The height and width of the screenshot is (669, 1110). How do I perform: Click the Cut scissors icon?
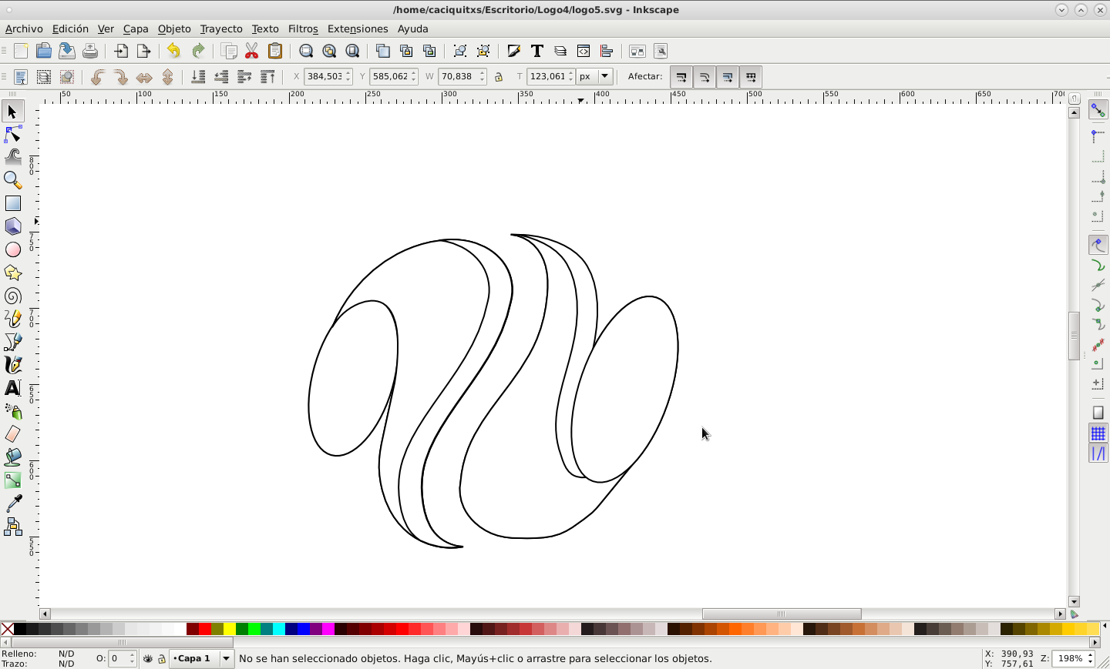[252, 52]
